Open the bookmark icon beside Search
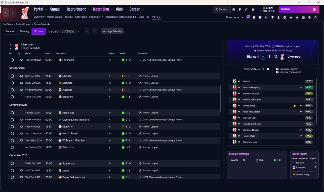 tap(233, 9)
